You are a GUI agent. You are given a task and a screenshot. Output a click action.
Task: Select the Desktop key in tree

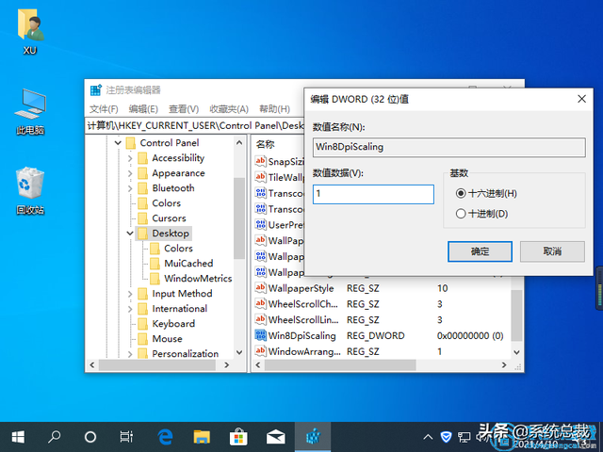pos(171,234)
